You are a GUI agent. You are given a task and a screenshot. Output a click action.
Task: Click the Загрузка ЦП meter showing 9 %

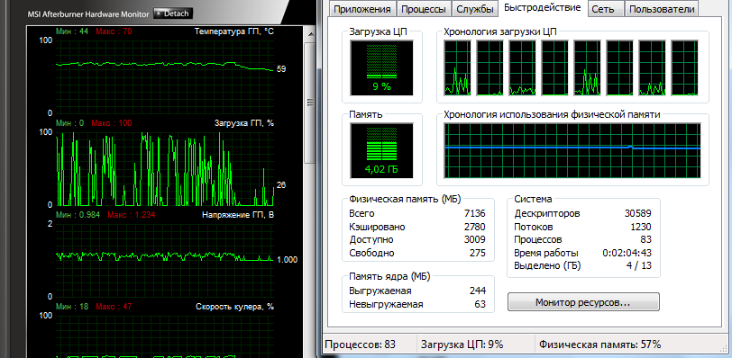pyautogui.click(x=381, y=67)
